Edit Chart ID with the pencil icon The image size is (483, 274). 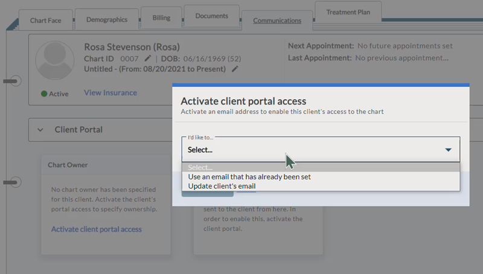[x=148, y=59]
